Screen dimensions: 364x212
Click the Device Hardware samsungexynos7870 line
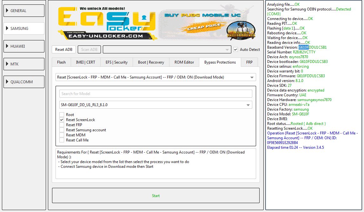click(x=299, y=100)
